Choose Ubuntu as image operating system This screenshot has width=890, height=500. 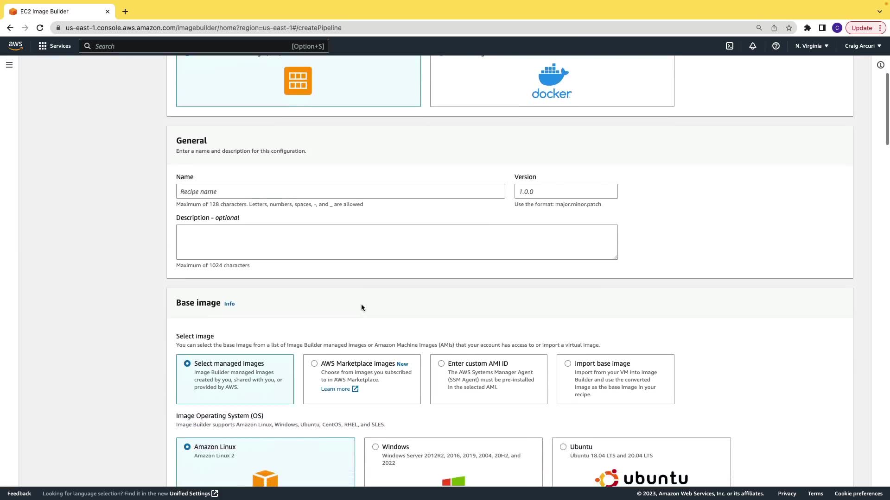[563, 447]
